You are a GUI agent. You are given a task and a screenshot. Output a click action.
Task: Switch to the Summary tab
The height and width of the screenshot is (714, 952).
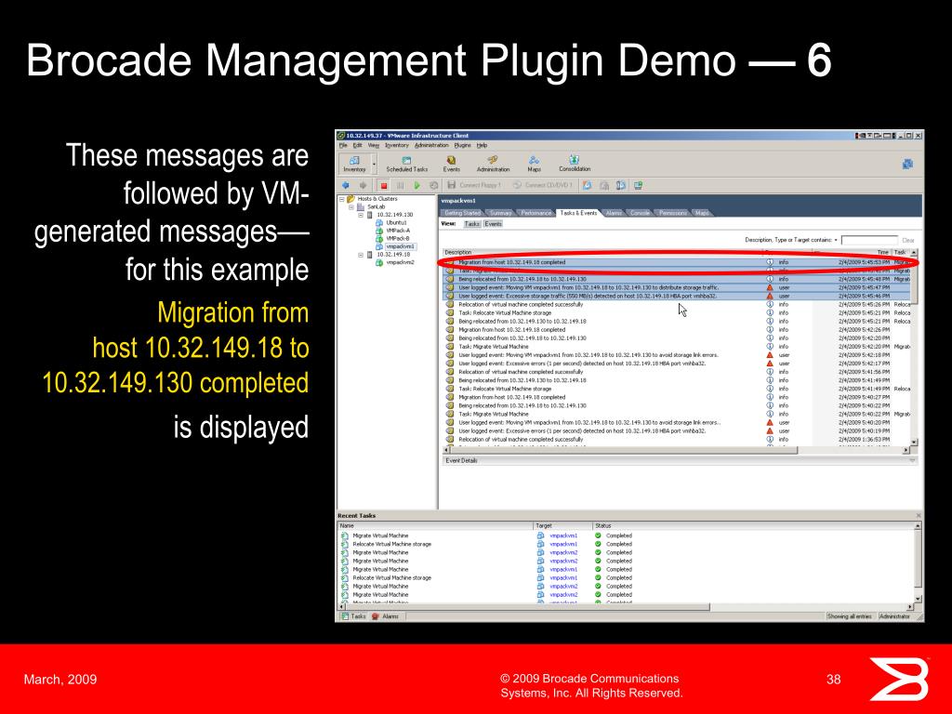tap(501, 213)
